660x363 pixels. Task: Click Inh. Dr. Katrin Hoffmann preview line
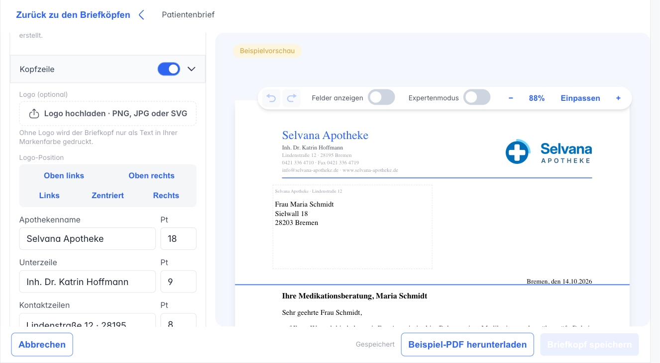(x=313, y=148)
